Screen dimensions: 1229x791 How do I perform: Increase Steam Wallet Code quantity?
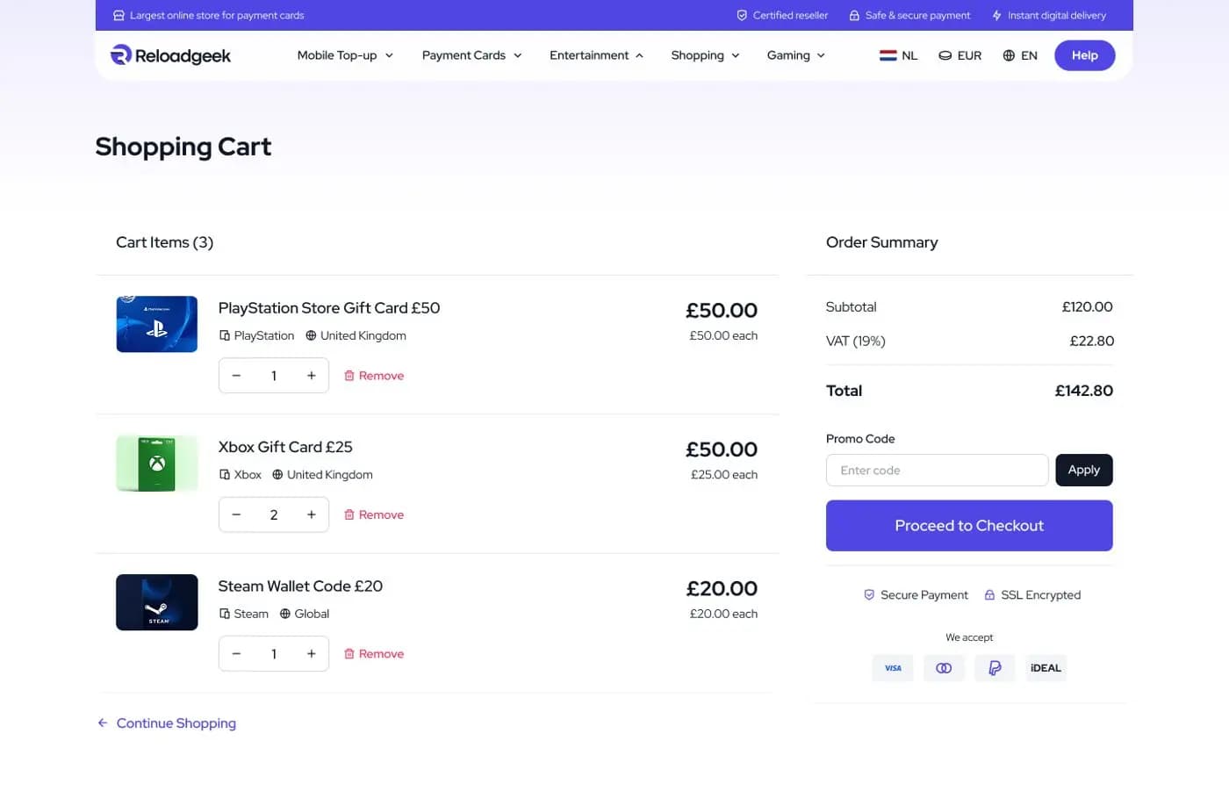tap(312, 654)
